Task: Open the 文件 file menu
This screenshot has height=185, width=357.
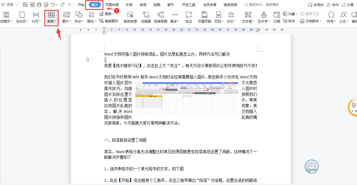Action: click(x=10, y=5)
